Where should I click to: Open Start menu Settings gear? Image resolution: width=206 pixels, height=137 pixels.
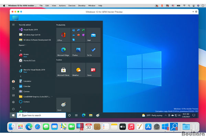(x=13, y=102)
